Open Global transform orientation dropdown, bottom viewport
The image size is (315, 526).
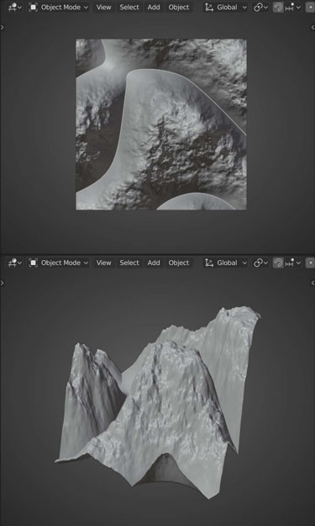226,263
